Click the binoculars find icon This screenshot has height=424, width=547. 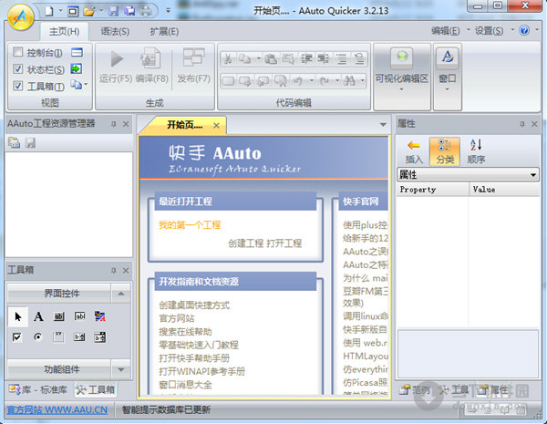point(349,81)
